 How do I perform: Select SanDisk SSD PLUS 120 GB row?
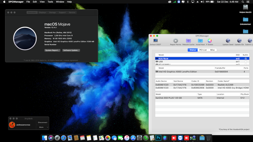pyautogui.click(x=202, y=98)
